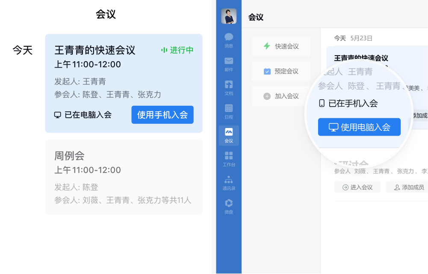Image resolution: width=428 pixels, height=274 pixels.
Task: Select Meeting (会议) in the sidebar
Action: tap(229, 135)
